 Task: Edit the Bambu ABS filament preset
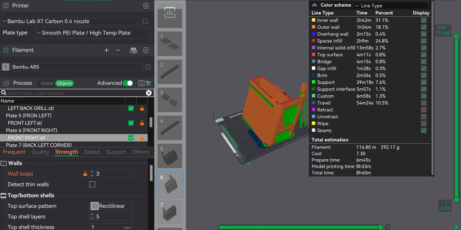coord(148,67)
